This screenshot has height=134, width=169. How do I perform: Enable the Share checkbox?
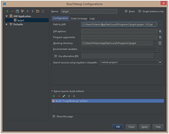pyautogui.click(x=126, y=11)
